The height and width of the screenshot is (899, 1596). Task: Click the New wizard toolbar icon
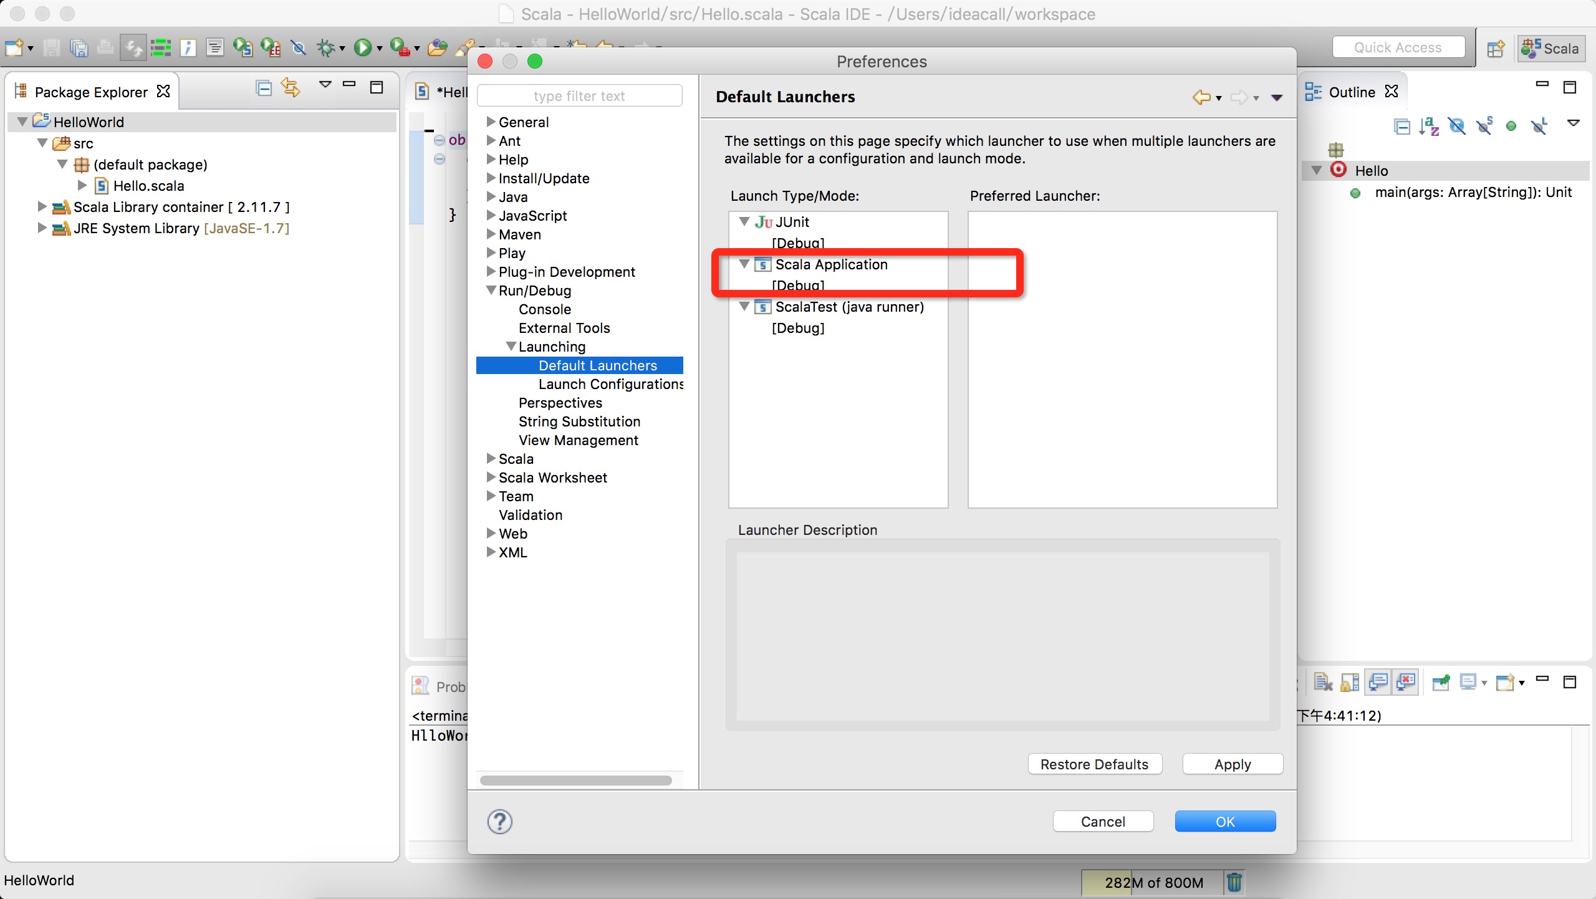pos(14,47)
